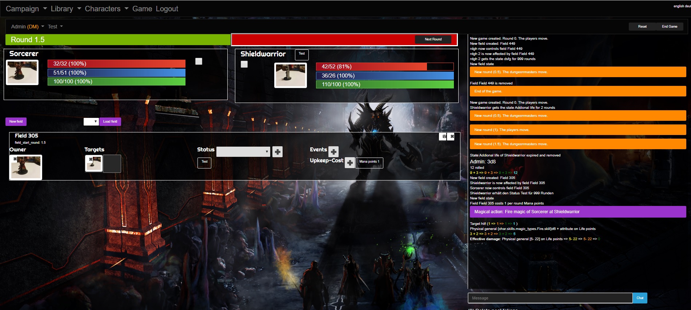Focus the Message input field
Image resolution: width=691 pixels, height=310 pixels.
(550, 298)
